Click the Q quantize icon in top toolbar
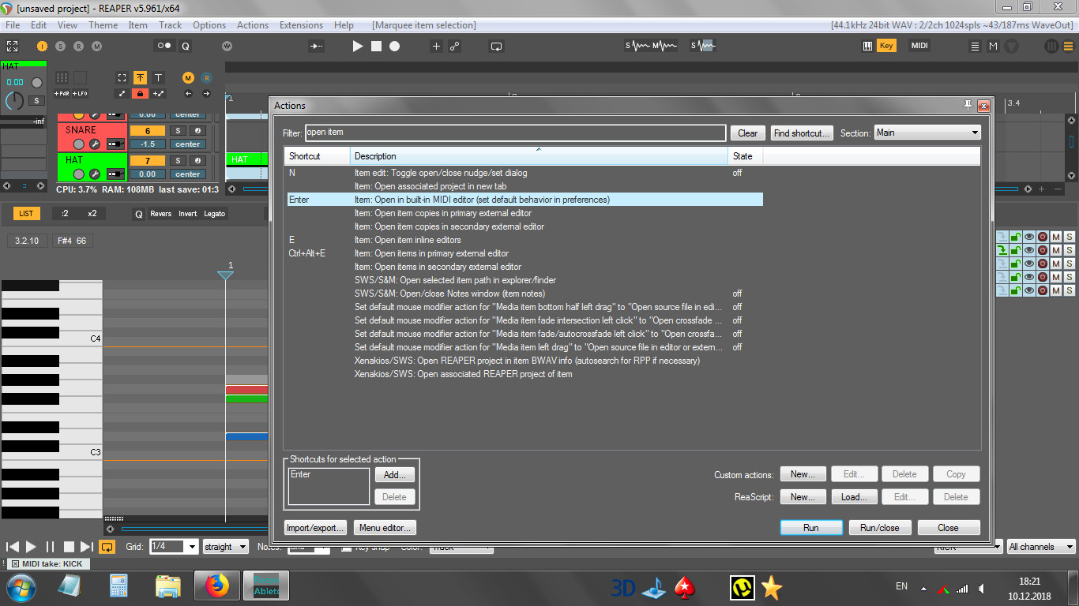This screenshot has width=1079, height=606. click(x=186, y=47)
